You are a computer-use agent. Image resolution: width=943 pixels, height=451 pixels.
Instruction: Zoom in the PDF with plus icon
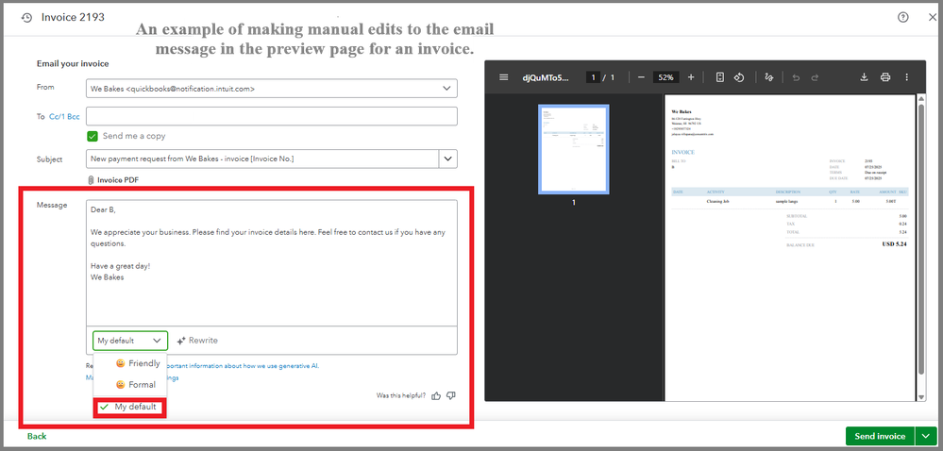pos(691,77)
